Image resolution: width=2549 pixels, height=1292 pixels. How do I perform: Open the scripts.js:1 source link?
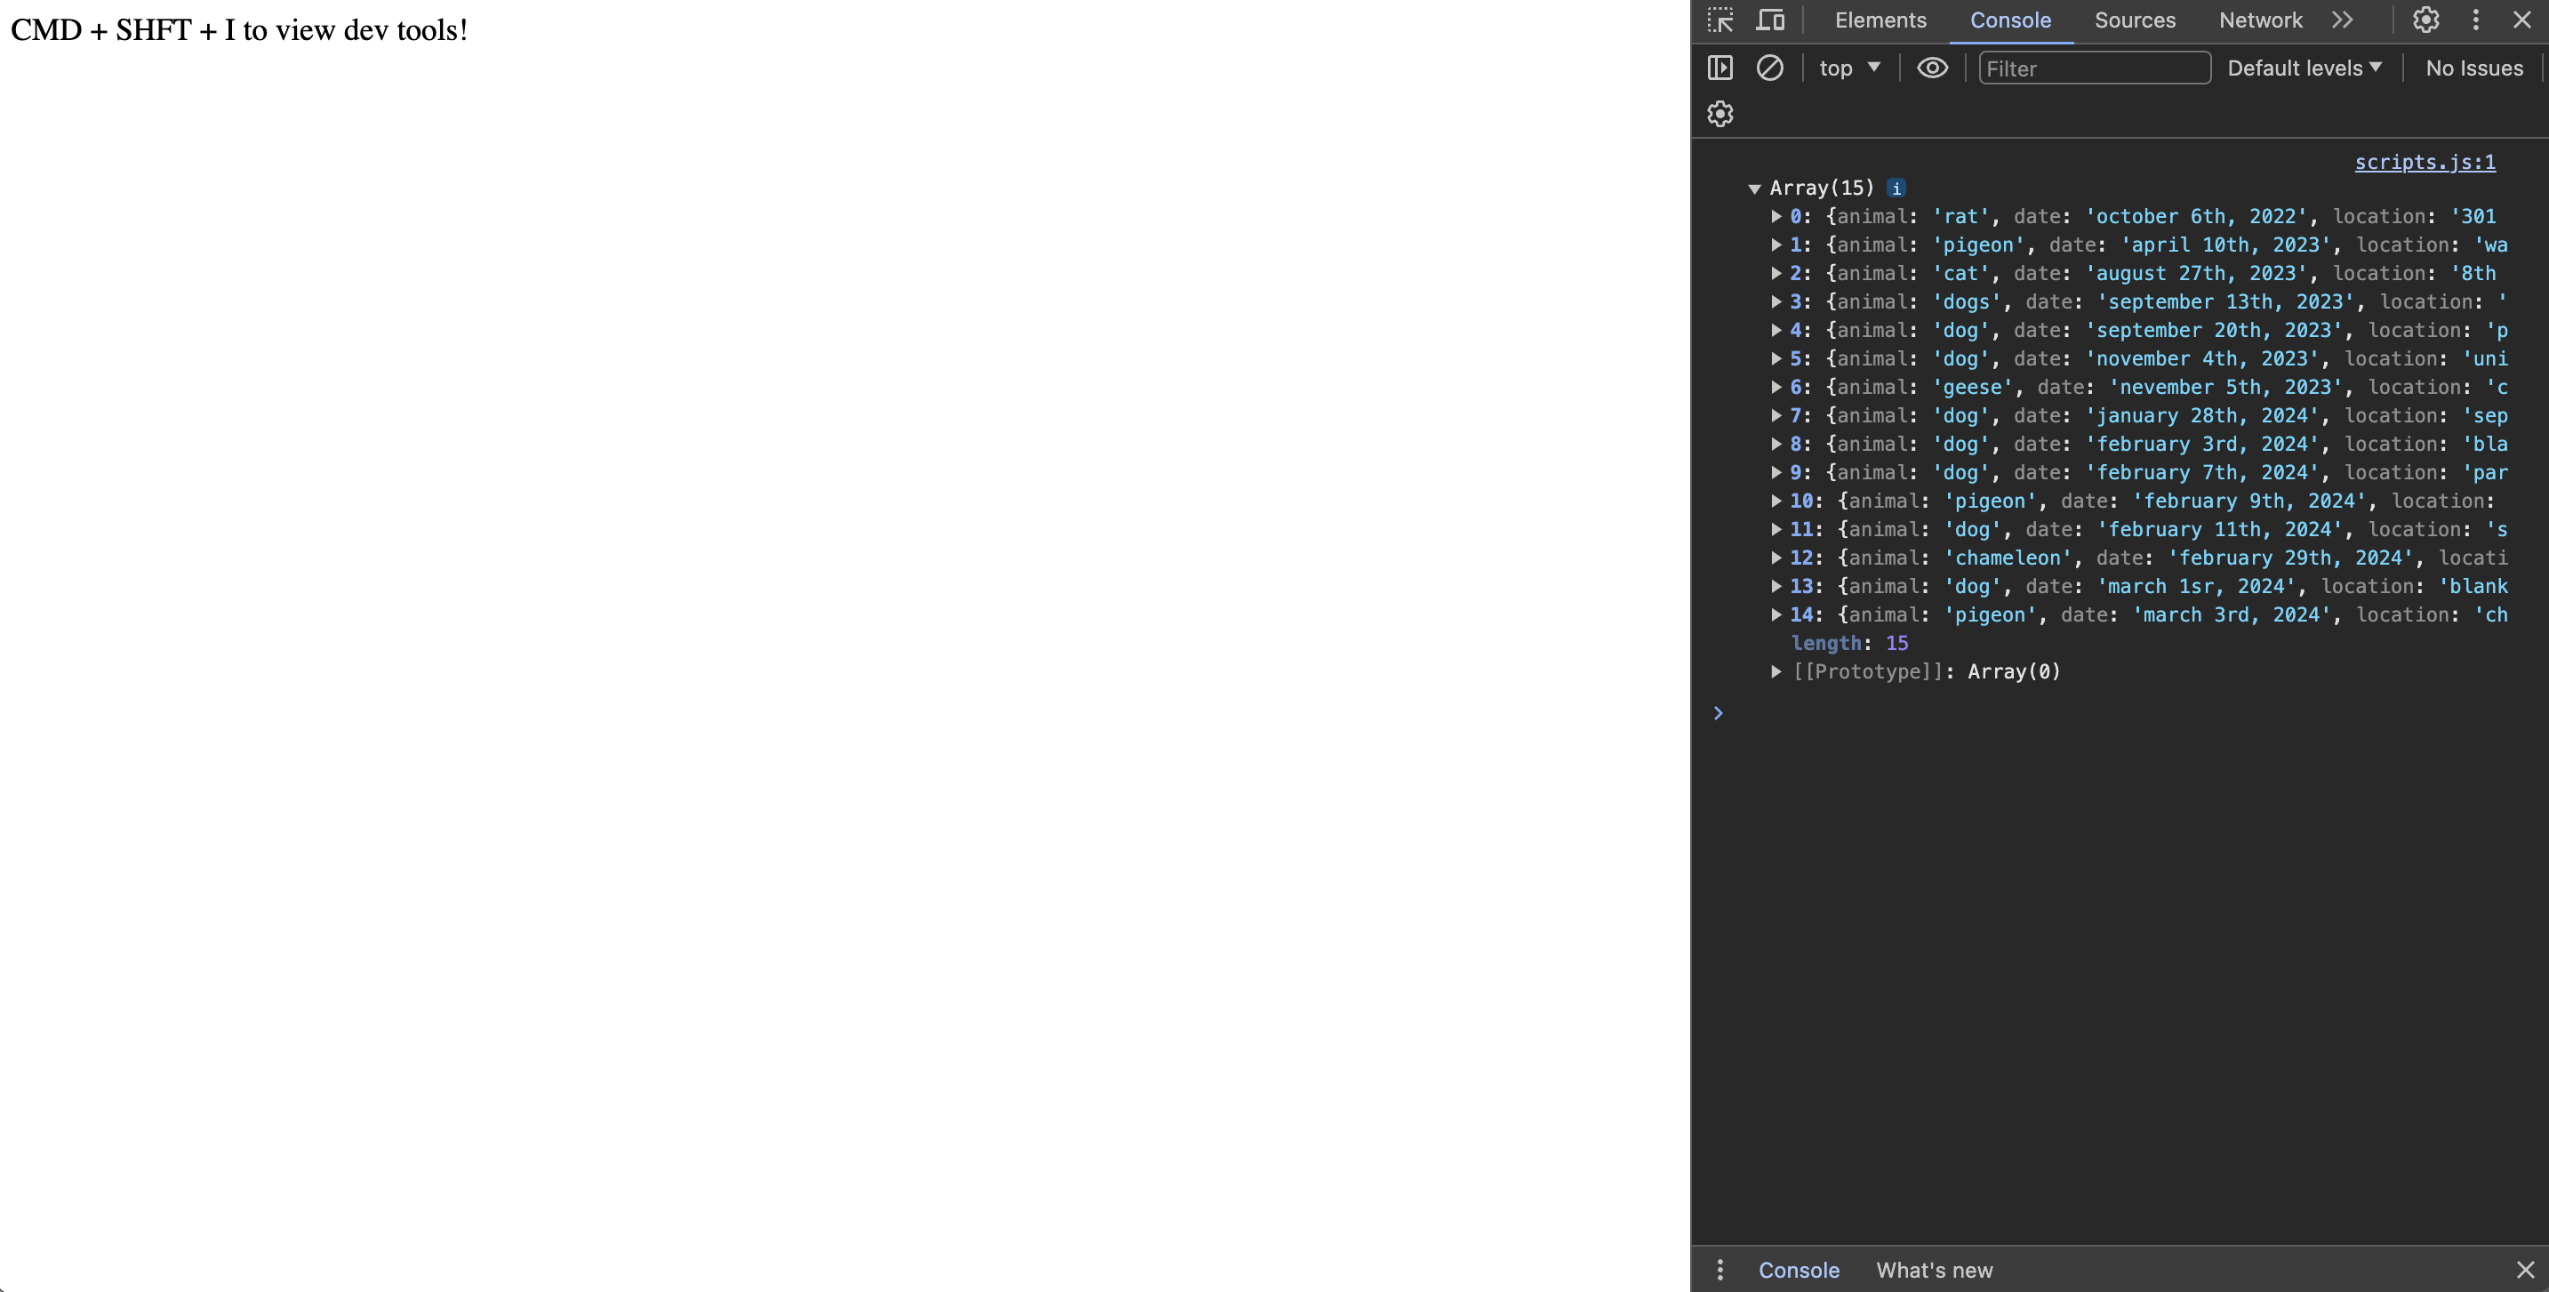(x=2425, y=162)
